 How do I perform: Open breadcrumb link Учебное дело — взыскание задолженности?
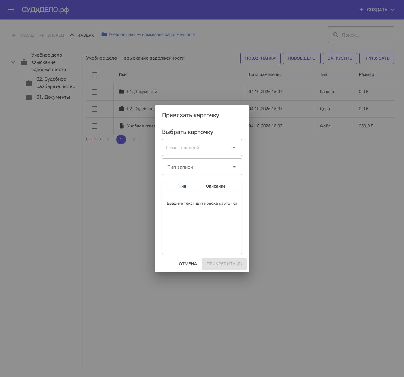(152, 34)
